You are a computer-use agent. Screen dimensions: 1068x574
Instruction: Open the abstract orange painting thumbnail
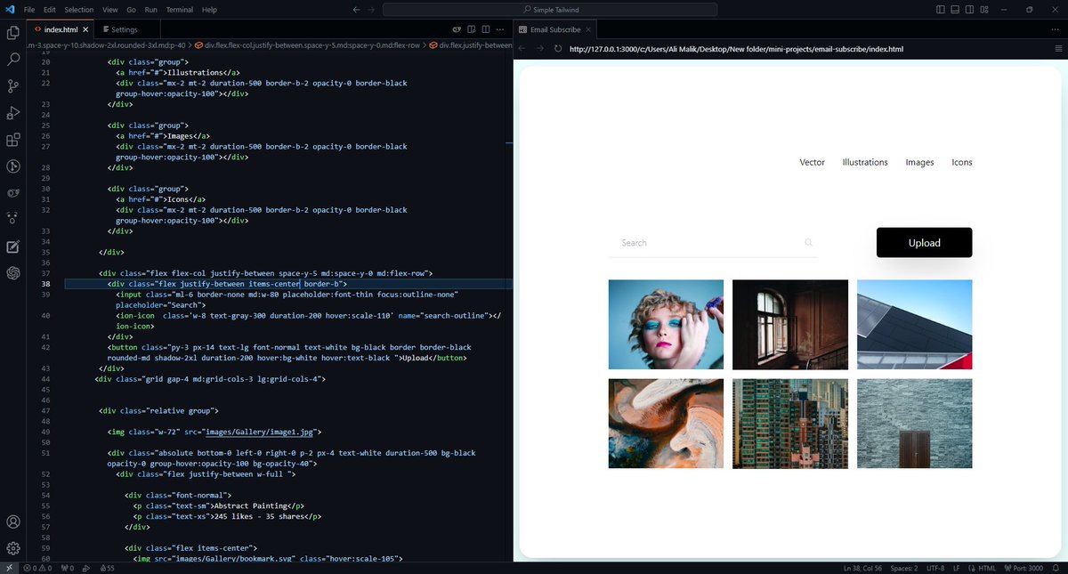tap(666, 424)
